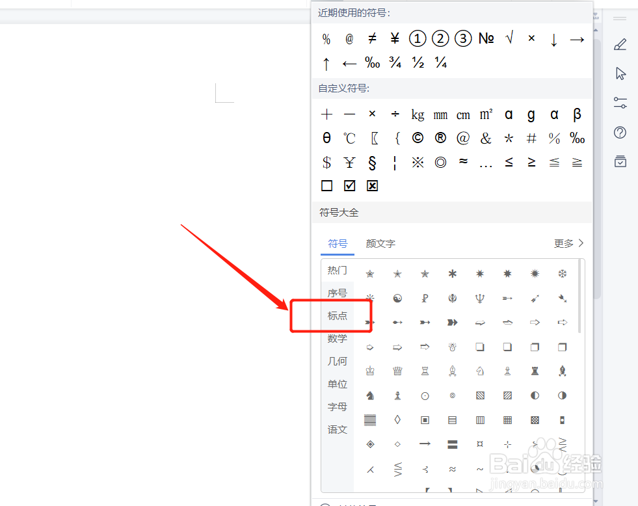Insert the ¾ fraction symbol
638x506 pixels.
[395, 62]
